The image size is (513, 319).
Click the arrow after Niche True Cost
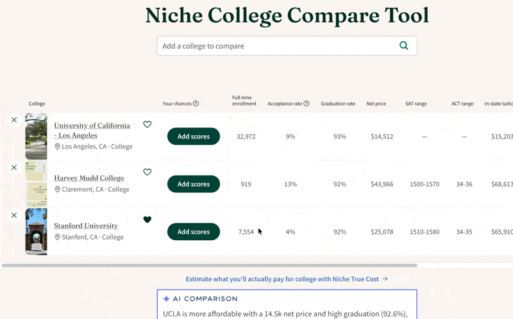pyautogui.click(x=385, y=279)
